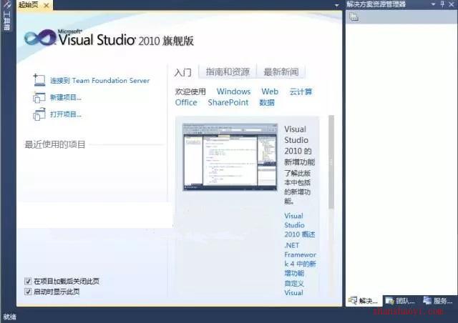The height and width of the screenshot is (323, 458).
Task: Select the Windows category link
Action: pyautogui.click(x=234, y=91)
